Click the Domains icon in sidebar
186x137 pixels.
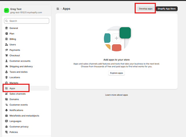(7, 99)
